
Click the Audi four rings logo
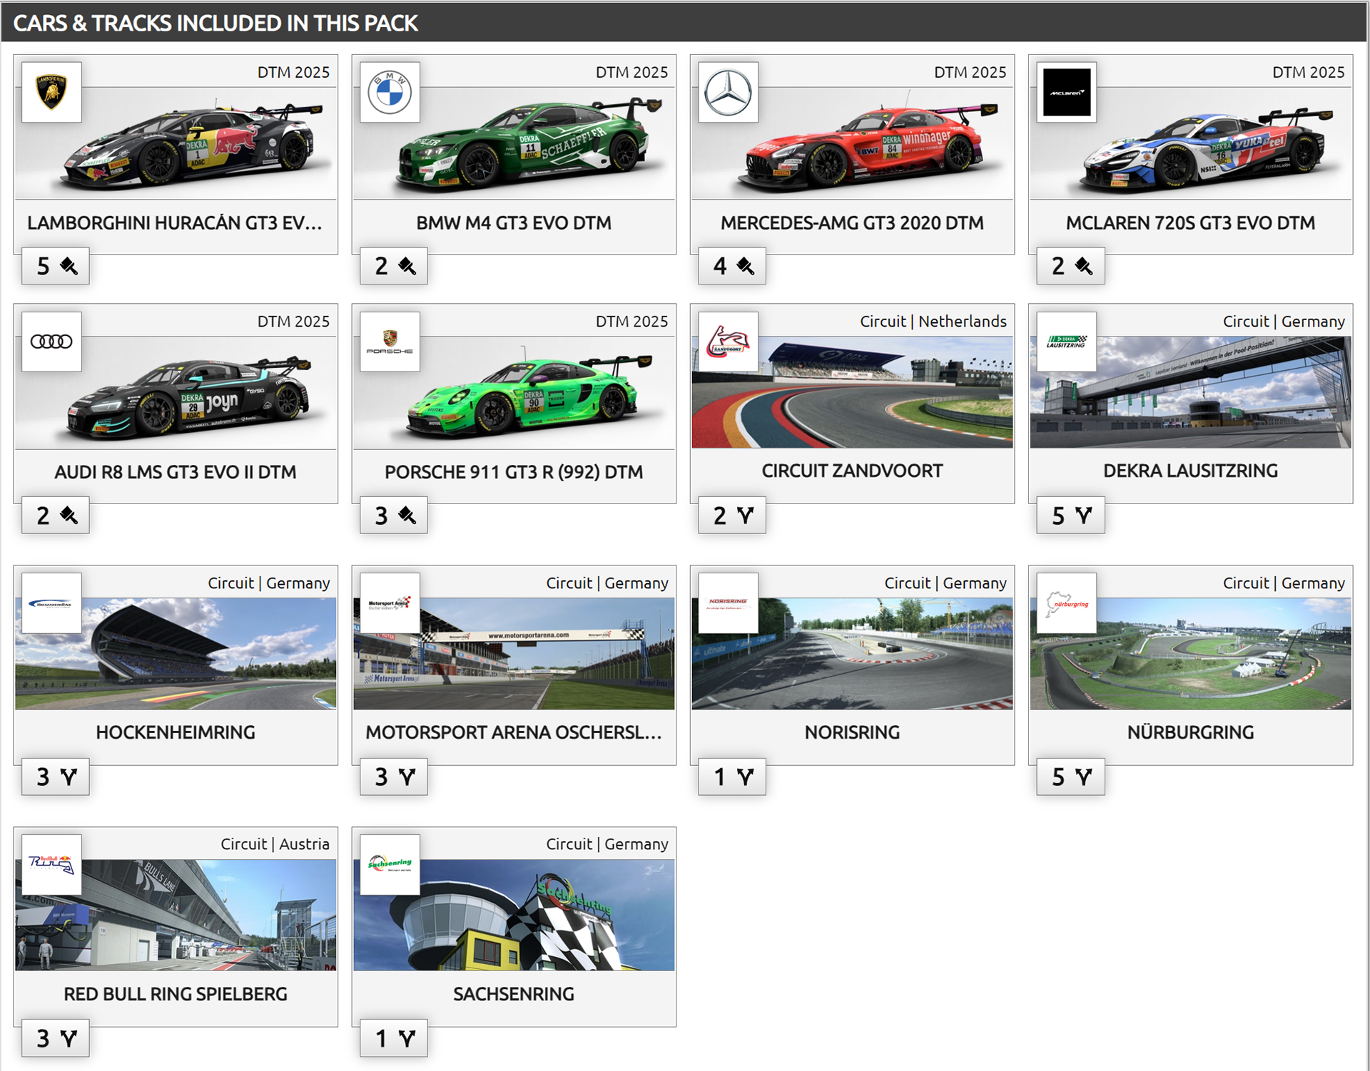point(51,342)
